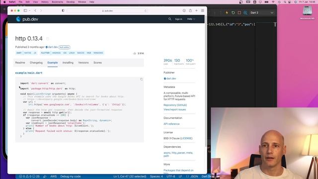The height and width of the screenshot is (179, 318).
Task: Open the API reference link
Action: coord(171,124)
